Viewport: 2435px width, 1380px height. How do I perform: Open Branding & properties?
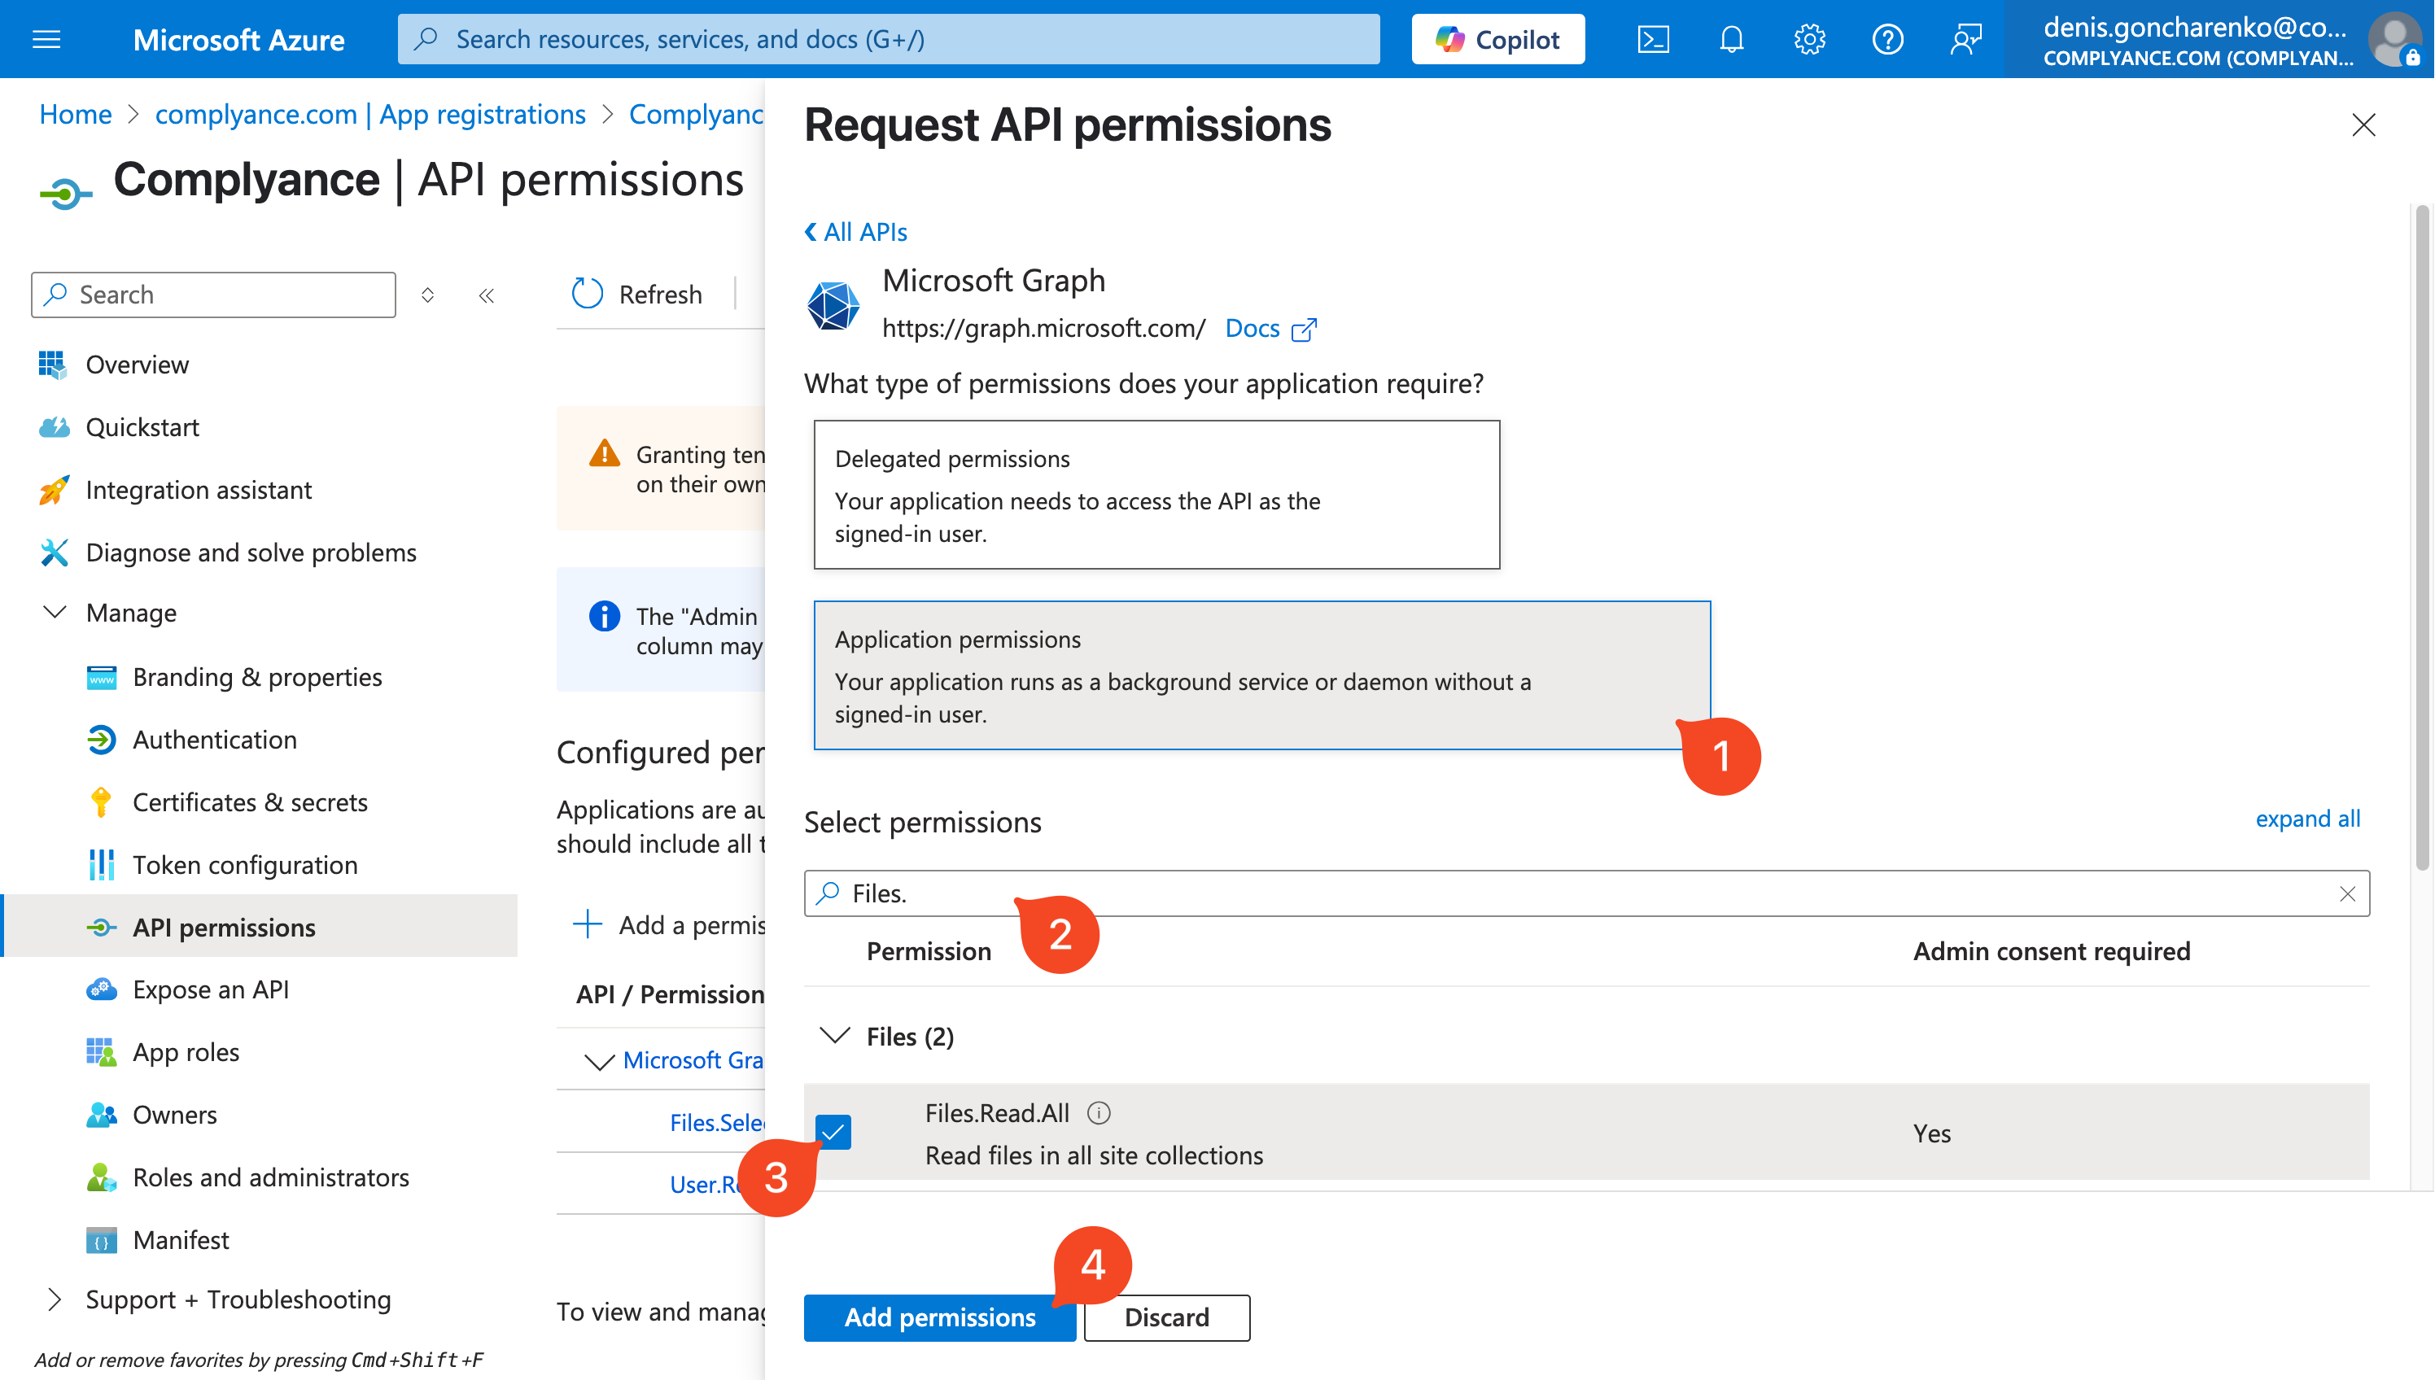[257, 677]
